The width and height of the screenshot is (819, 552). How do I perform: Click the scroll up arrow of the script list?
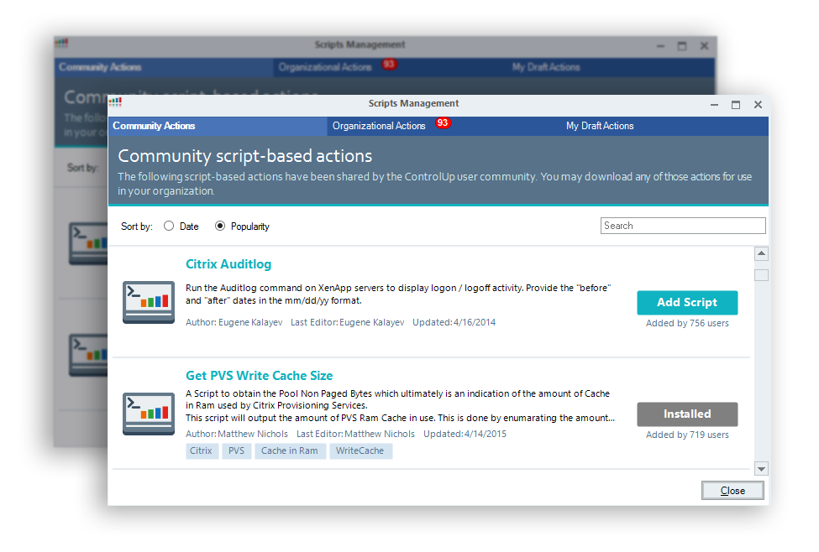761,253
